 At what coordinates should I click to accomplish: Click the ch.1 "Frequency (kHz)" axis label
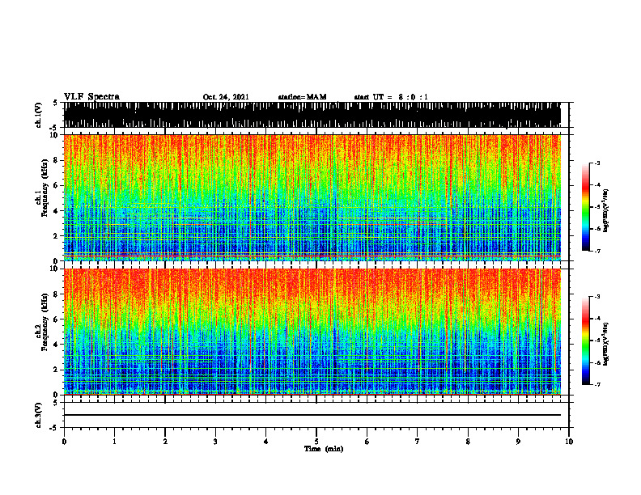pos(45,188)
